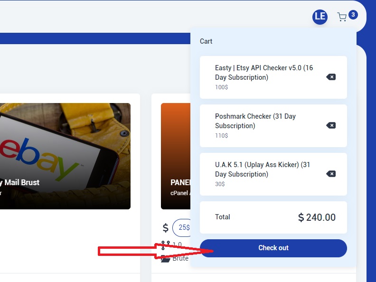Click the cart count badge showing 3

point(353,15)
